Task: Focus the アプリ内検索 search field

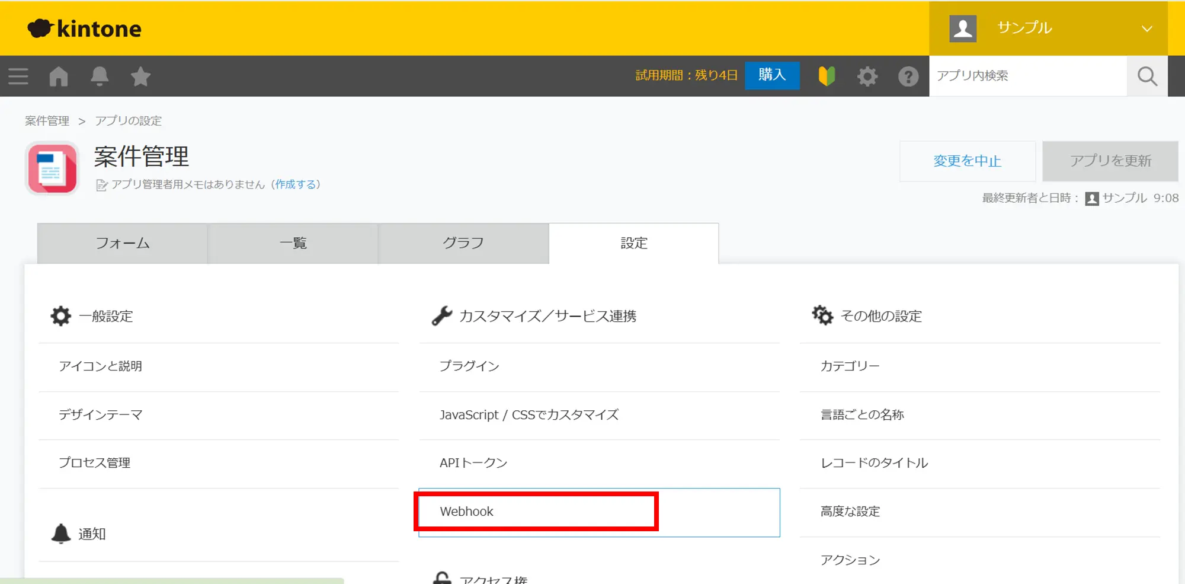Action: [x=1027, y=76]
